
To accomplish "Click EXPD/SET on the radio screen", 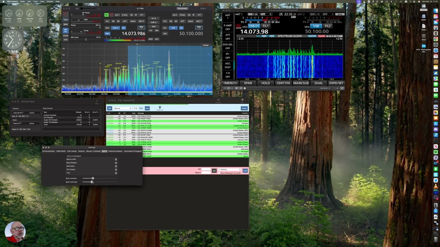I will [336, 83].
